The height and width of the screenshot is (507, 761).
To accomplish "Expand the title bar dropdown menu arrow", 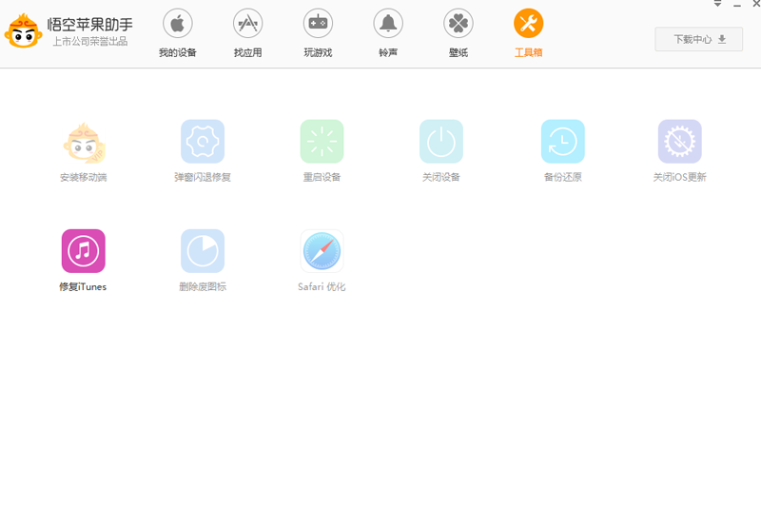I will (717, 5).
